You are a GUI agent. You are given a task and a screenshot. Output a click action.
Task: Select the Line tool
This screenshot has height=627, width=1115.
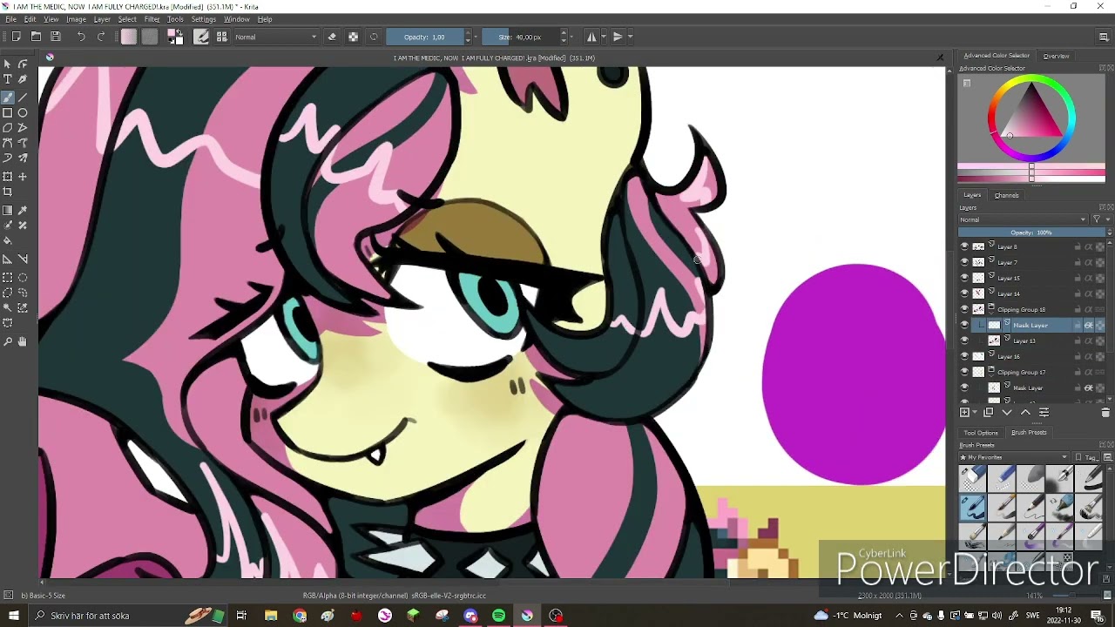pyautogui.click(x=23, y=97)
